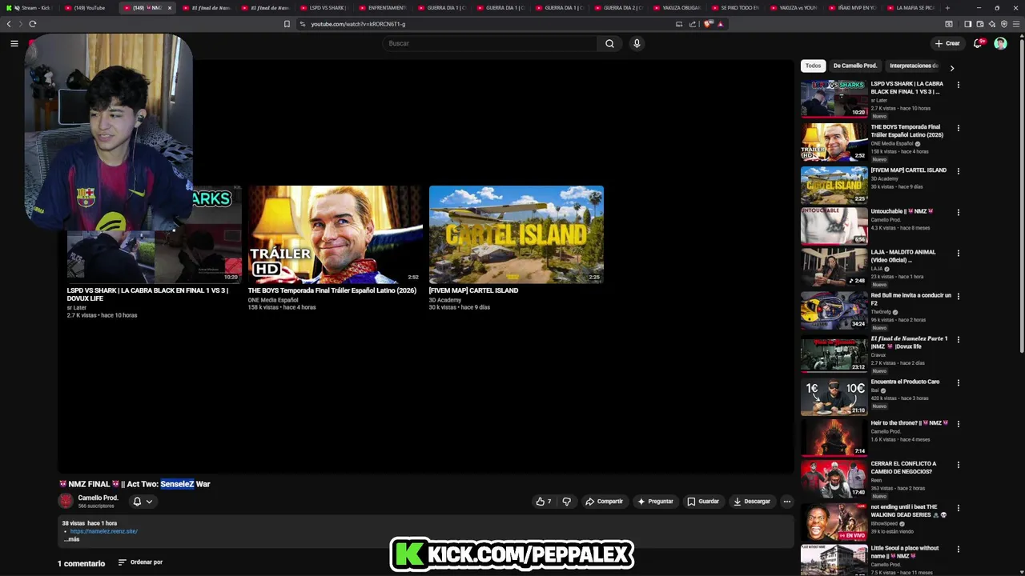Open LAJA - MALDITO ANIMAL sidebar thumbnail
The width and height of the screenshot is (1025, 576).
click(x=834, y=267)
